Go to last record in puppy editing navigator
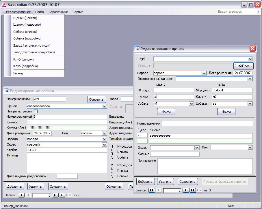Viewport: 262px width, 209px height. pos(192,190)
